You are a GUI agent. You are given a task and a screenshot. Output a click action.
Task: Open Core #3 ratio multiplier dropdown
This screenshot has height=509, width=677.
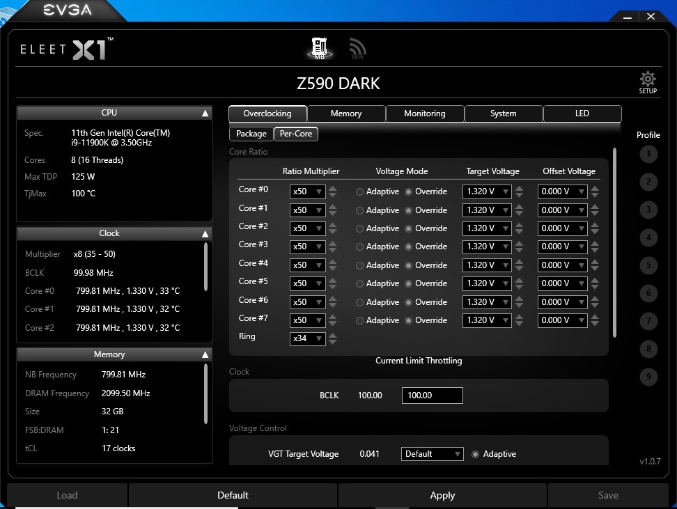click(307, 246)
